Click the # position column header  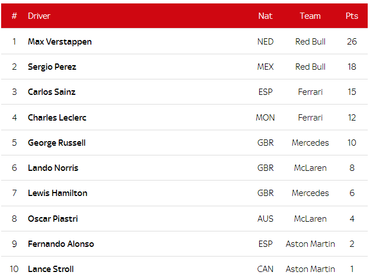click(x=14, y=16)
